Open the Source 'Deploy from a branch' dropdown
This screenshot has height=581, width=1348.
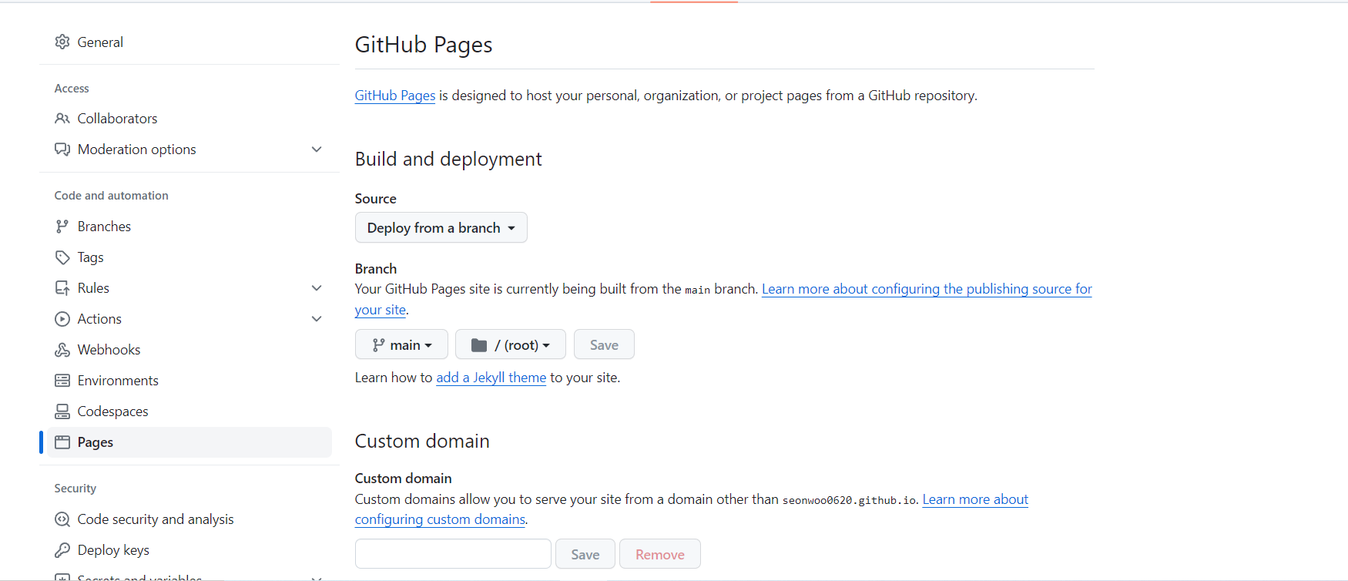441,227
